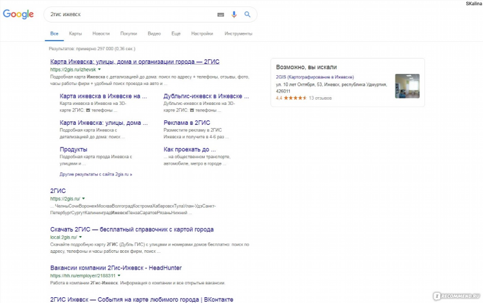Open the '2ГИС' search result title

click(x=58, y=190)
